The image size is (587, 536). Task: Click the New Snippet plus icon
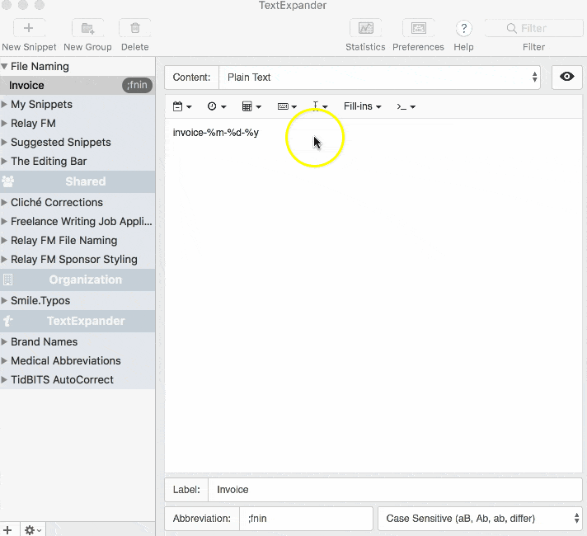point(29,28)
